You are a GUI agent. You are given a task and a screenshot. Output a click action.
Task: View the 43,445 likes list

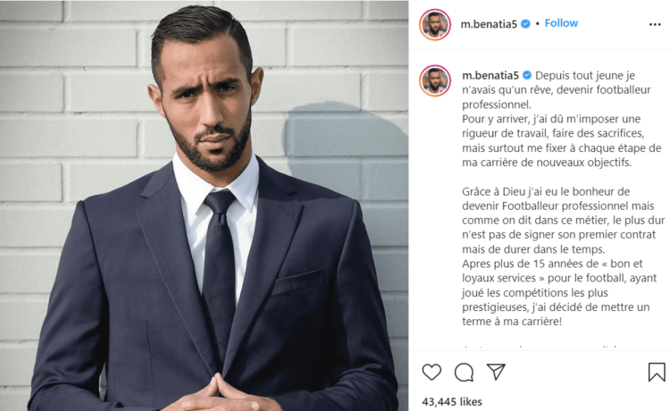pos(452,401)
